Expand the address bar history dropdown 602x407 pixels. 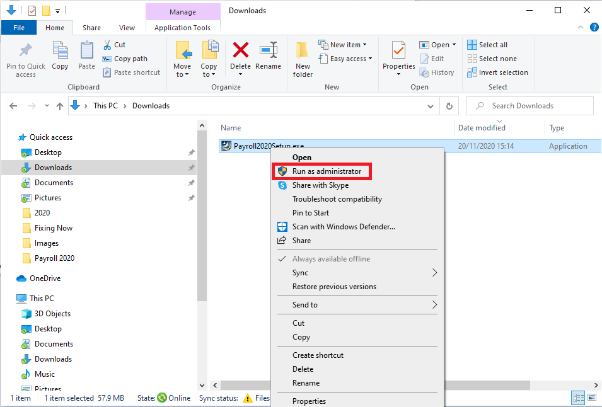tap(431, 106)
